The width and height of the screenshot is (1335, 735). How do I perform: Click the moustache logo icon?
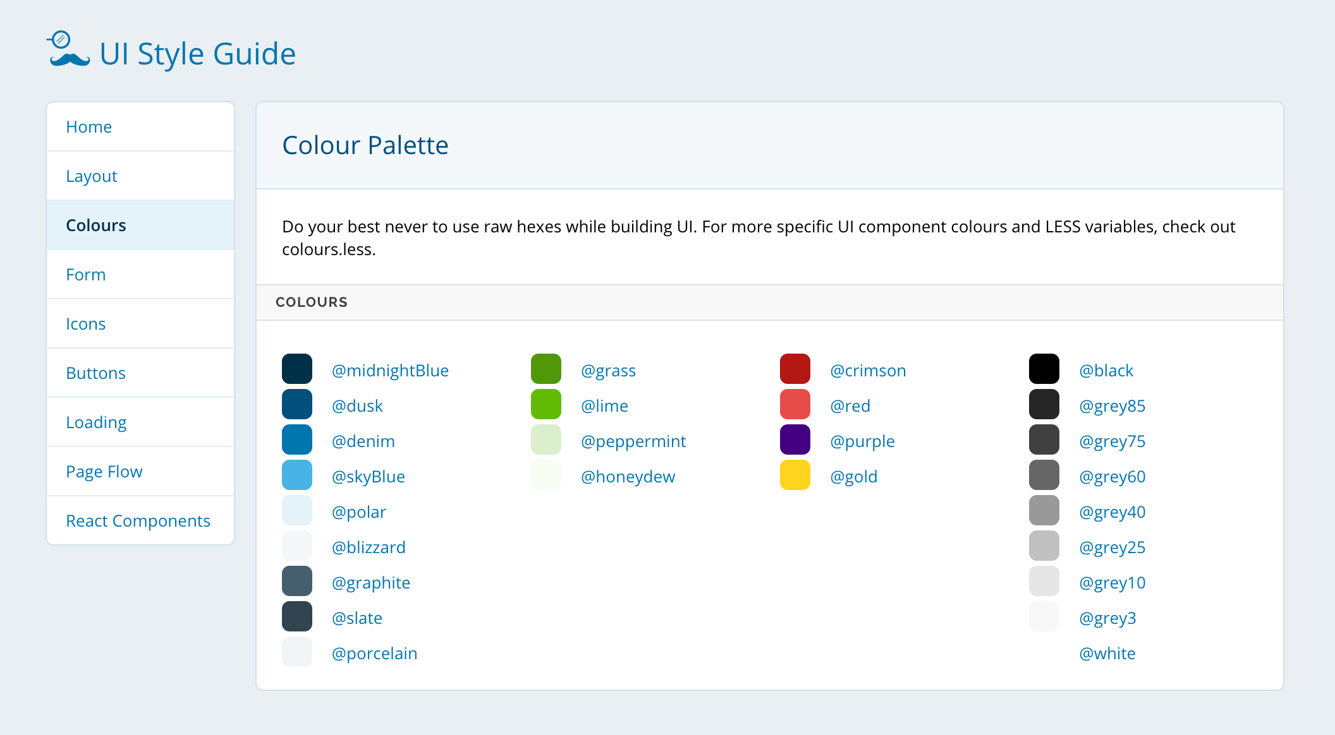tap(66, 51)
